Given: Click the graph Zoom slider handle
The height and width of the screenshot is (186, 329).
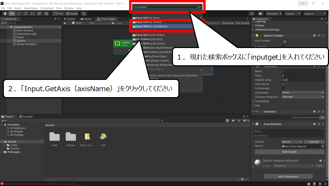Looking at the screenshot, I should [113, 23].
